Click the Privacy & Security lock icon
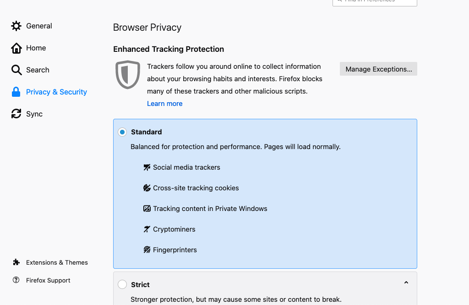The image size is (469, 305). point(16,92)
